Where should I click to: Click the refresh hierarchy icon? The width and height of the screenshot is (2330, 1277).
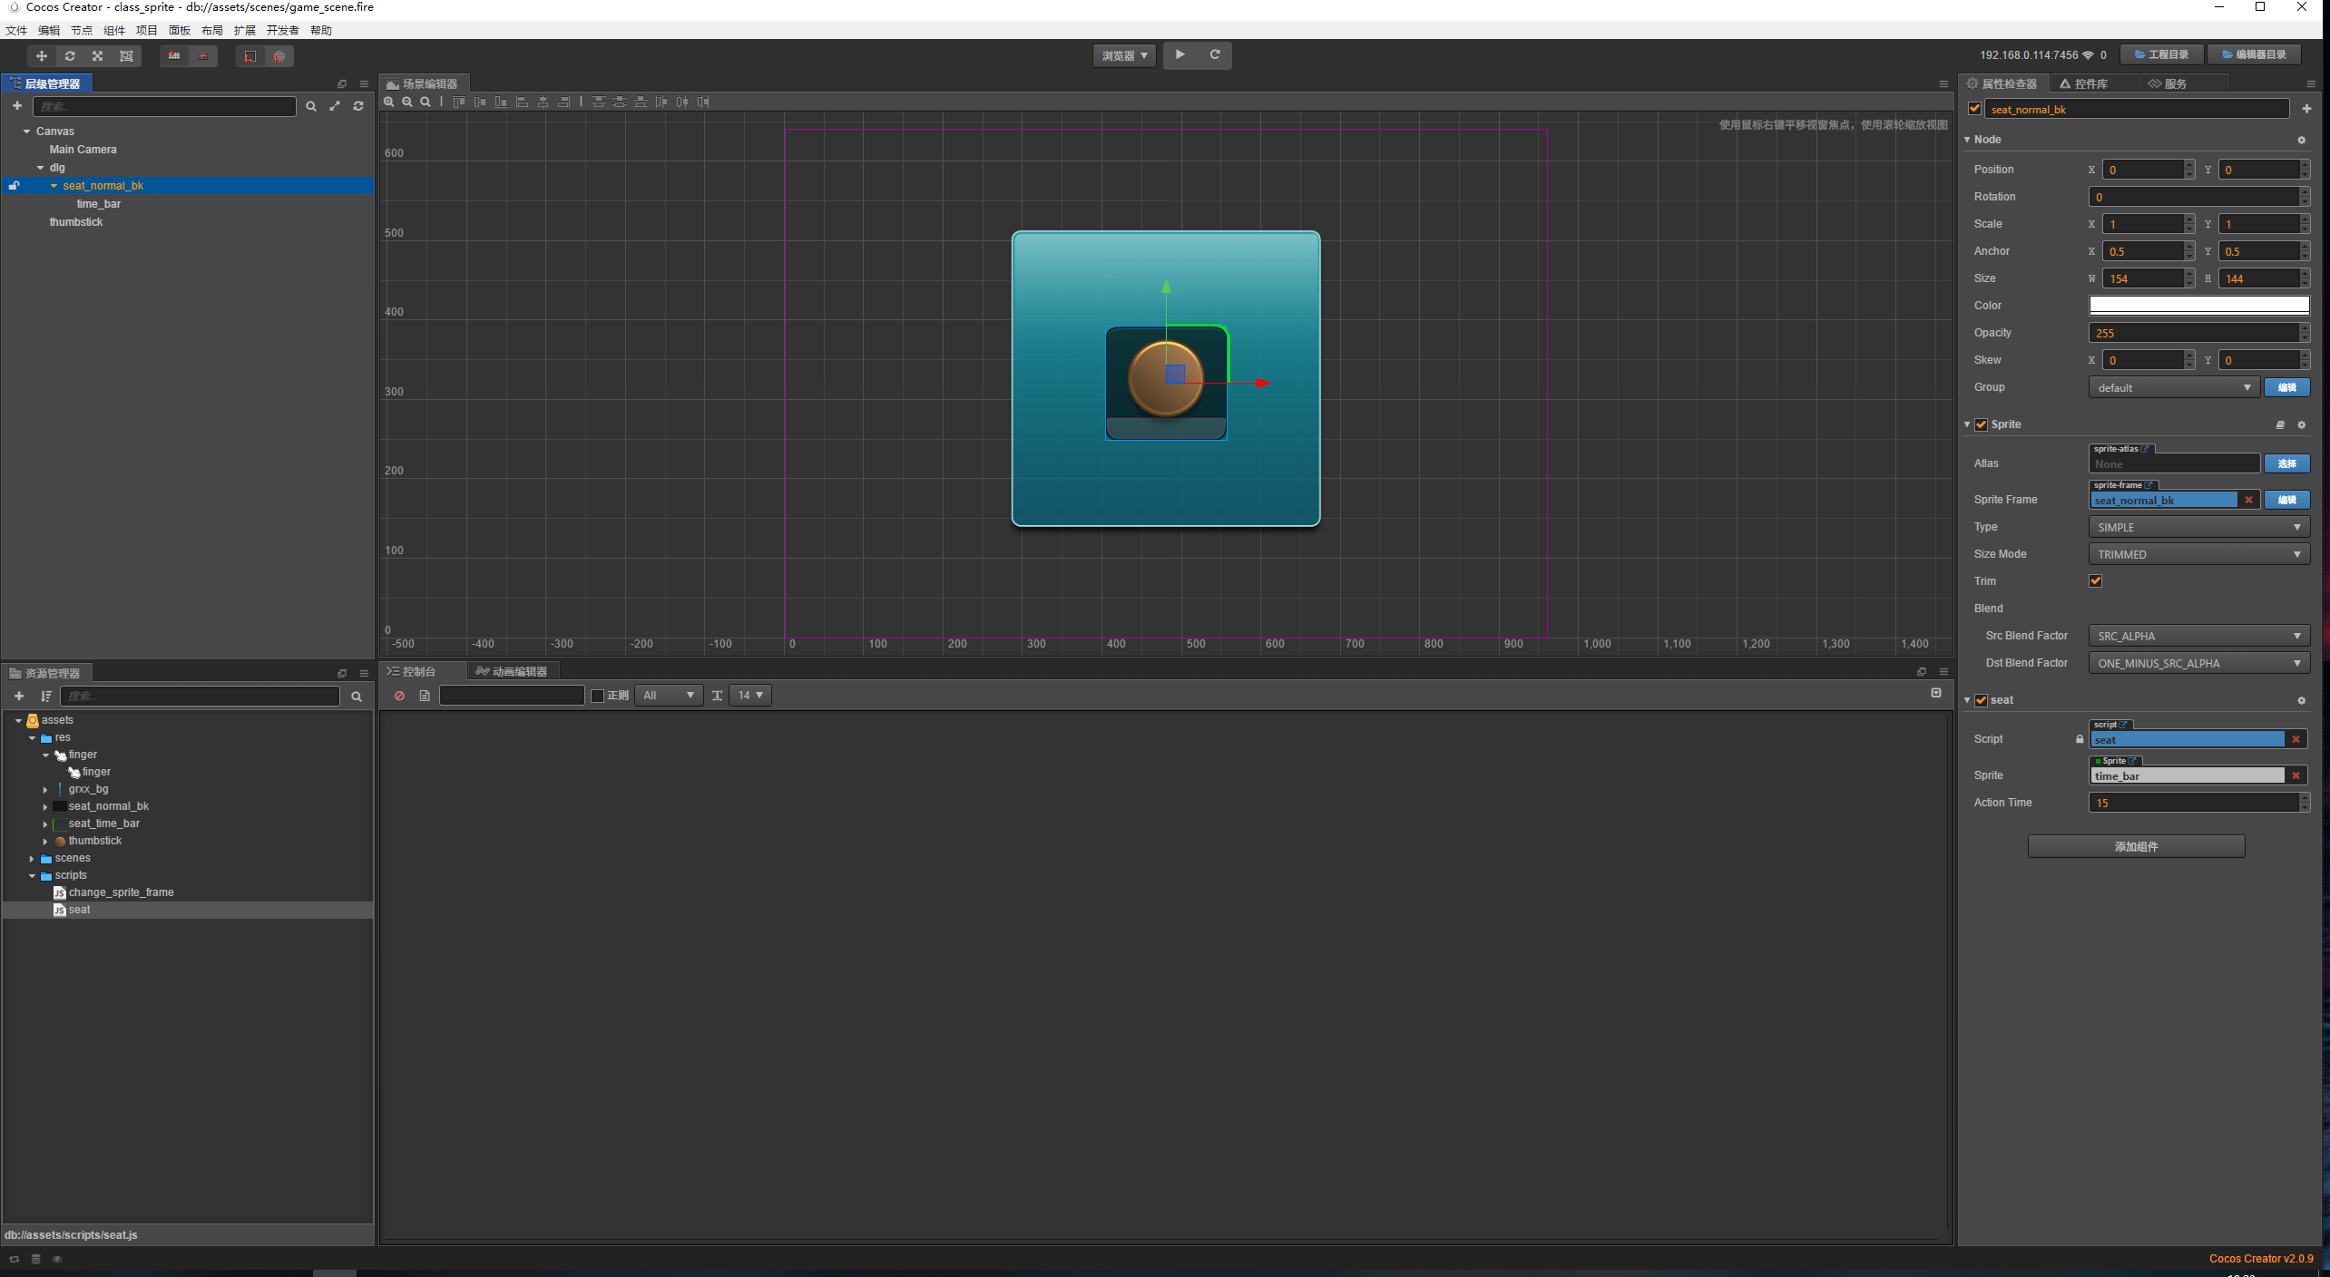coord(358,106)
